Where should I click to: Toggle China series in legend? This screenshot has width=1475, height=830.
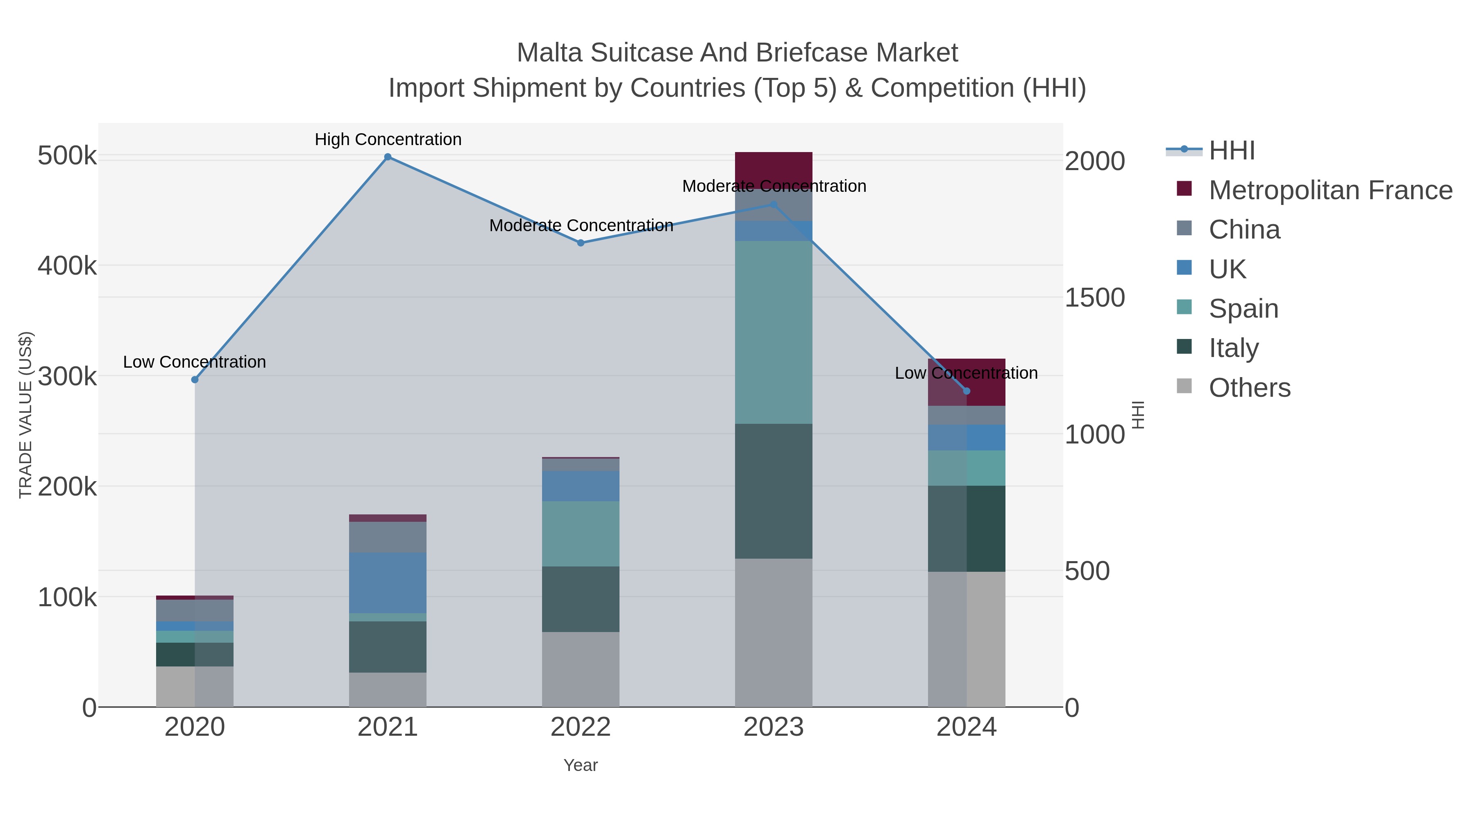click(x=1229, y=230)
